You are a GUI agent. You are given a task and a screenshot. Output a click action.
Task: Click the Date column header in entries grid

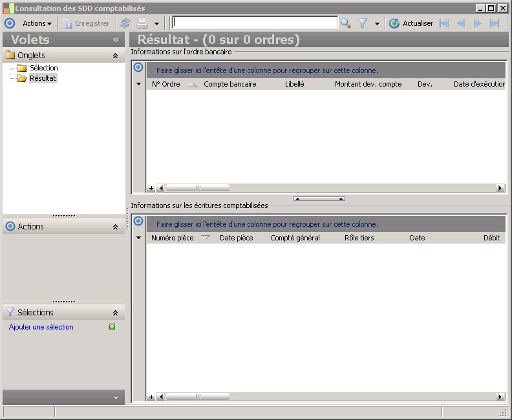pos(418,238)
